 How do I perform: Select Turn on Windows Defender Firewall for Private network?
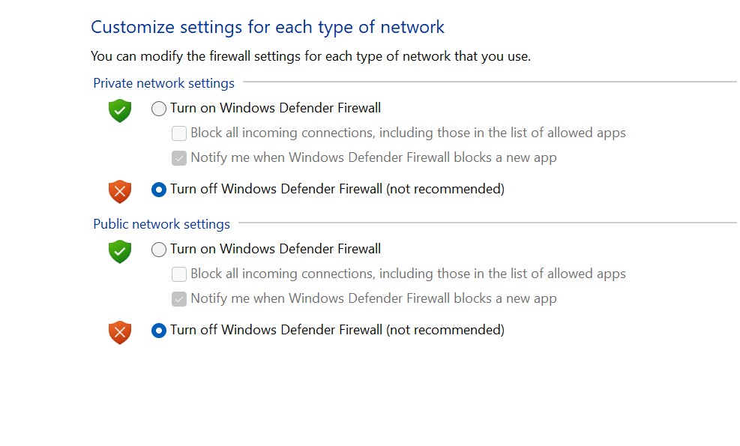pos(159,109)
